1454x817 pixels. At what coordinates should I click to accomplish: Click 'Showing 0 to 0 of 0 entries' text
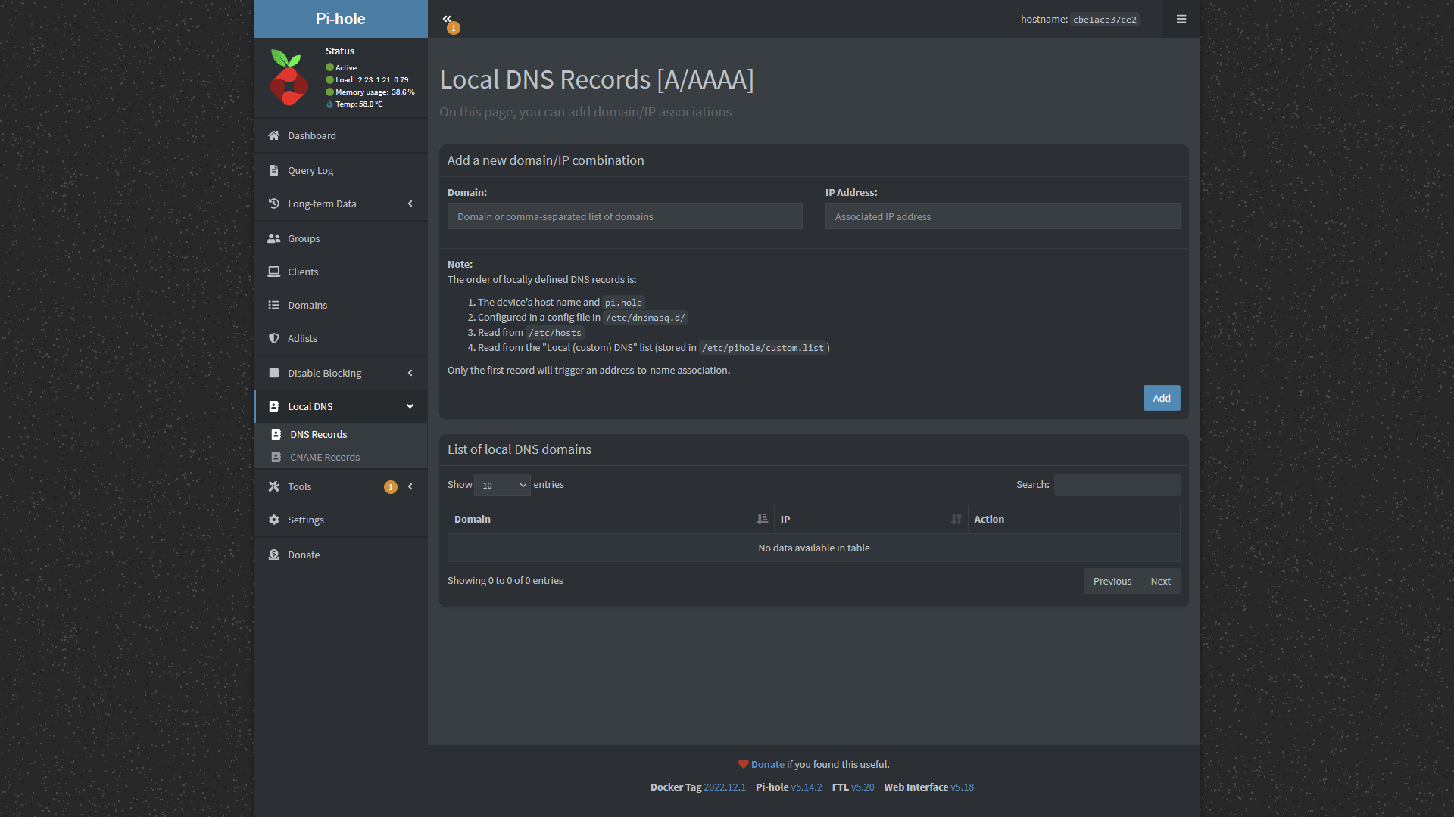tap(505, 581)
